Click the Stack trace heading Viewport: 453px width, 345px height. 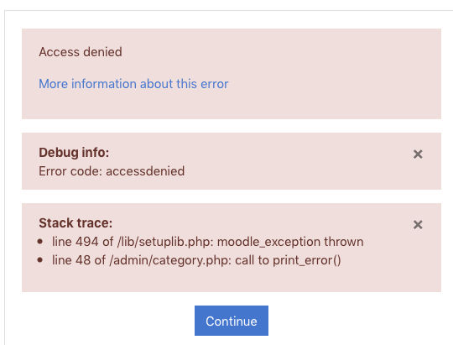(x=75, y=223)
